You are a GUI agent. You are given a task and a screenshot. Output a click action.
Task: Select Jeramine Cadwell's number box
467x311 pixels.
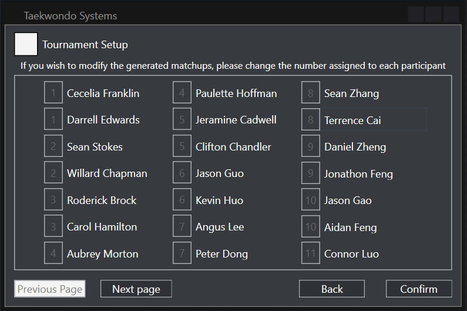click(182, 120)
